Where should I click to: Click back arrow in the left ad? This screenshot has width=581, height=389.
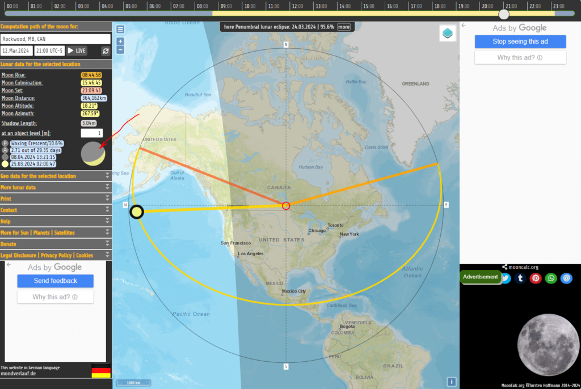click(x=9, y=265)
